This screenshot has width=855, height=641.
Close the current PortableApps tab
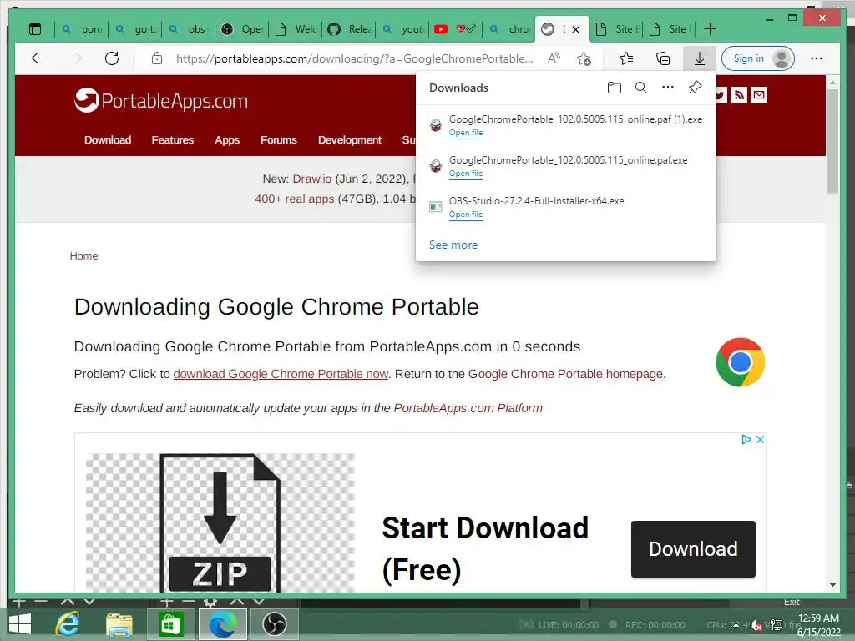576,29
